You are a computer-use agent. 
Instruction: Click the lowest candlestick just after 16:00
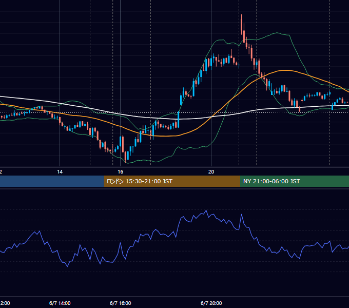(x=126, y=157)
